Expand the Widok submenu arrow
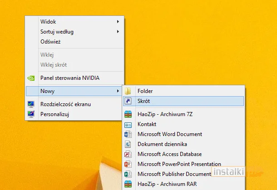 click(x=118, y=22)
